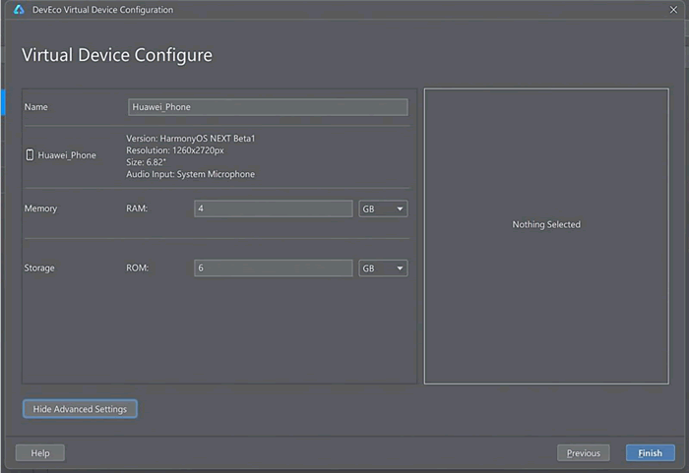Select the Huawei_Phone device label

(67, 155)
